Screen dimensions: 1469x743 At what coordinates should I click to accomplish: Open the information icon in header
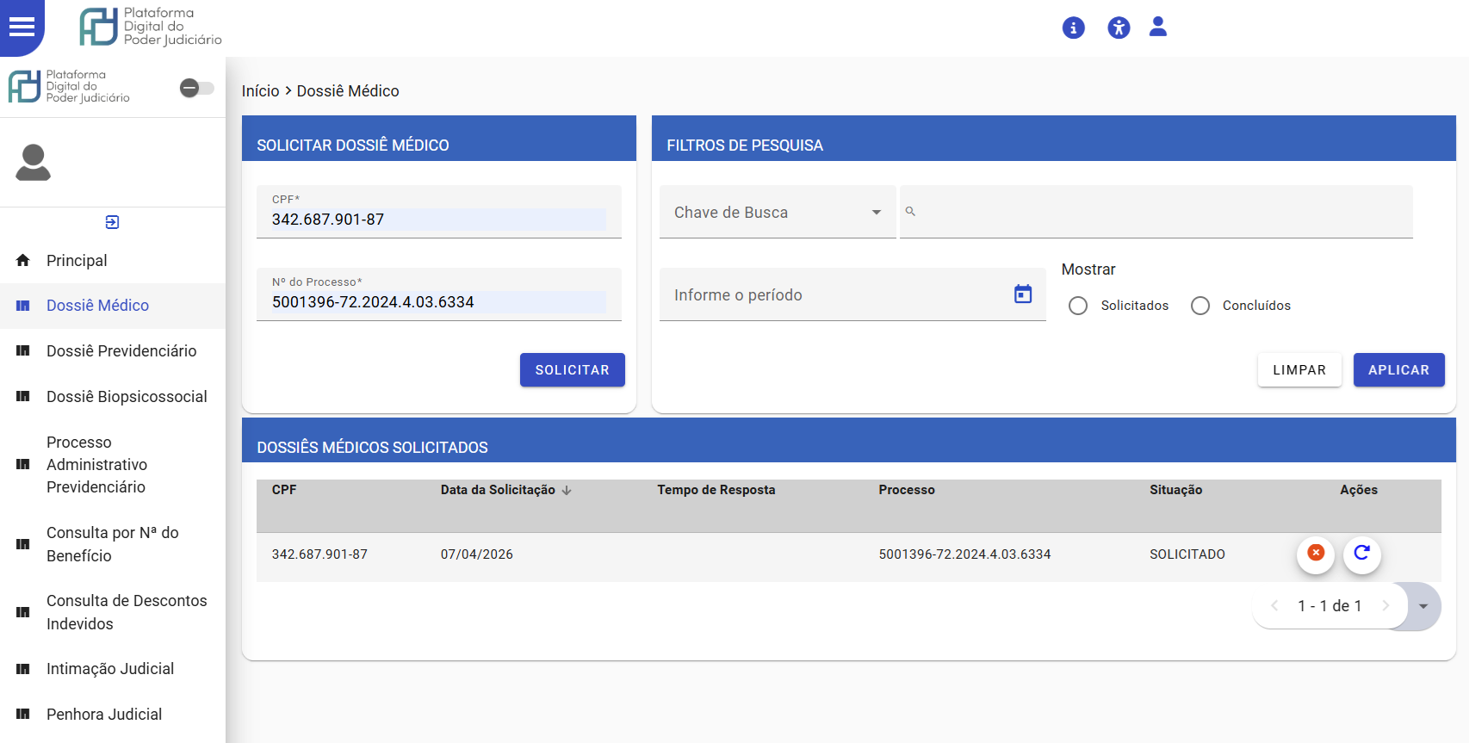pos(1073,28)
